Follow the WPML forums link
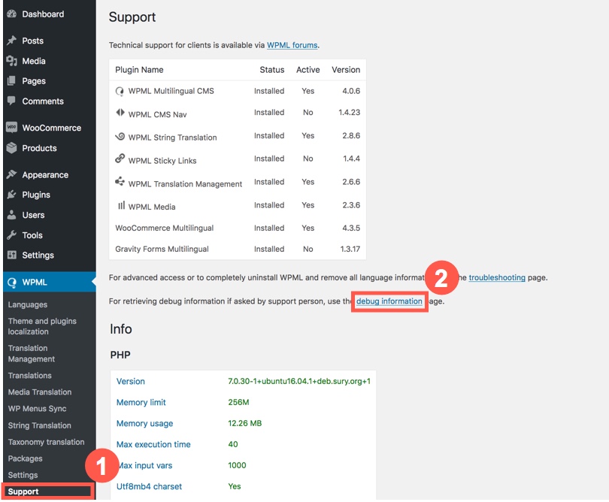 tap(292, 45)
